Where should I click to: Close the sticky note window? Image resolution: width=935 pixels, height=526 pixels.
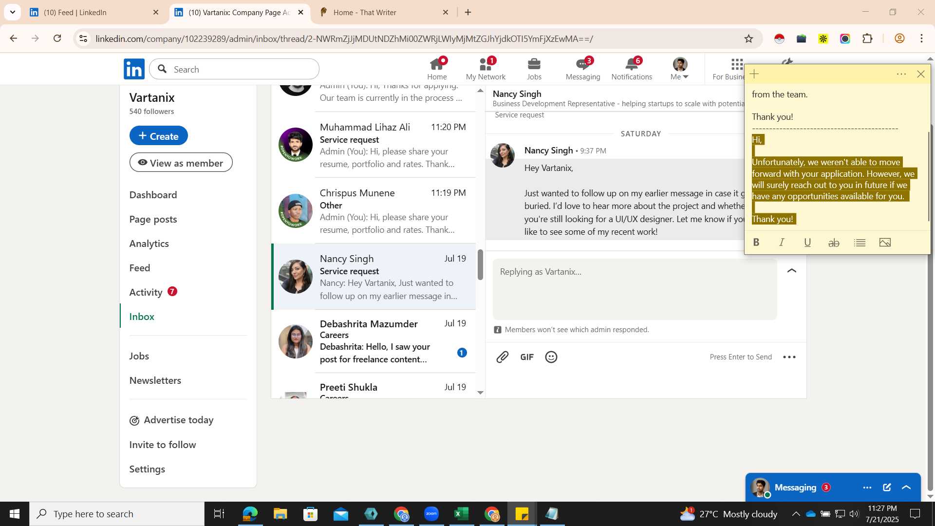pyautogui.click(x=920, y=74)
